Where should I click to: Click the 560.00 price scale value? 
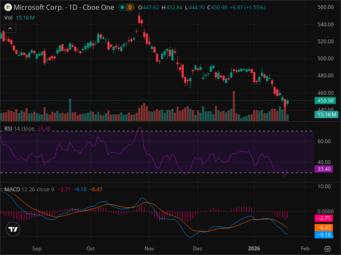coord(325,7)
